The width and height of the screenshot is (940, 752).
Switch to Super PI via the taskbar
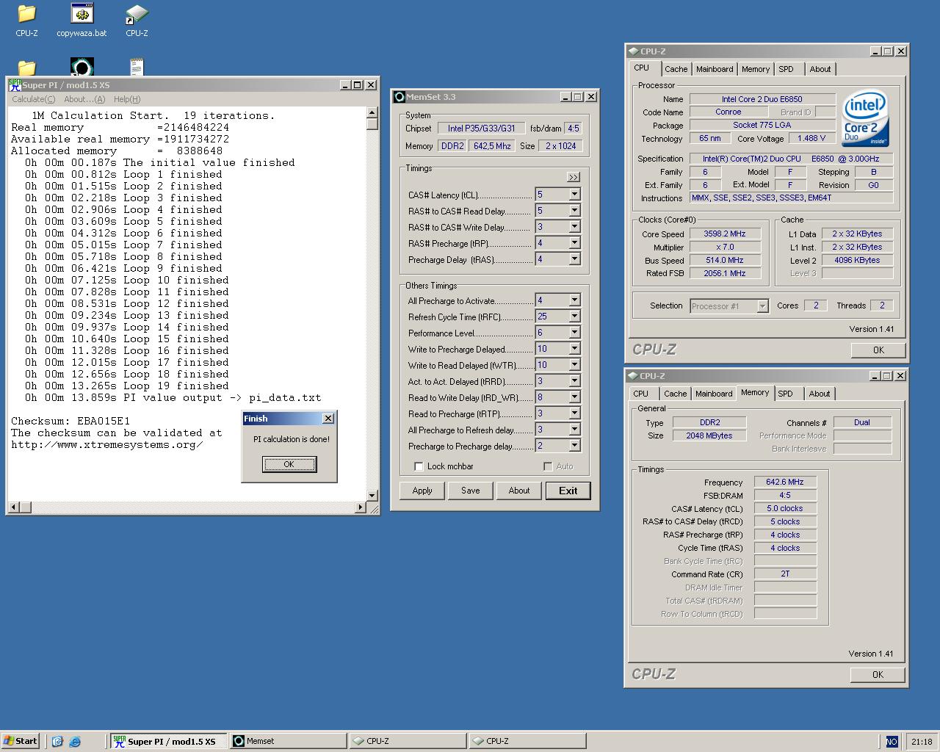click(169, 741)
